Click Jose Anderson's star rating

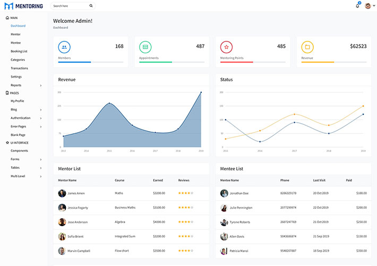pyautogui.click(x=185, y=222)
